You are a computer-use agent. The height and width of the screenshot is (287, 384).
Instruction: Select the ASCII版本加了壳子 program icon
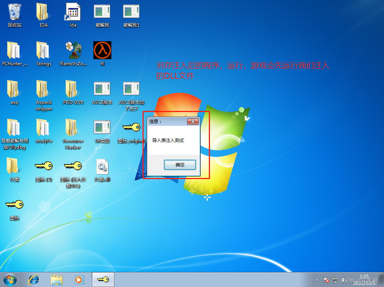(x=131, y=89)
